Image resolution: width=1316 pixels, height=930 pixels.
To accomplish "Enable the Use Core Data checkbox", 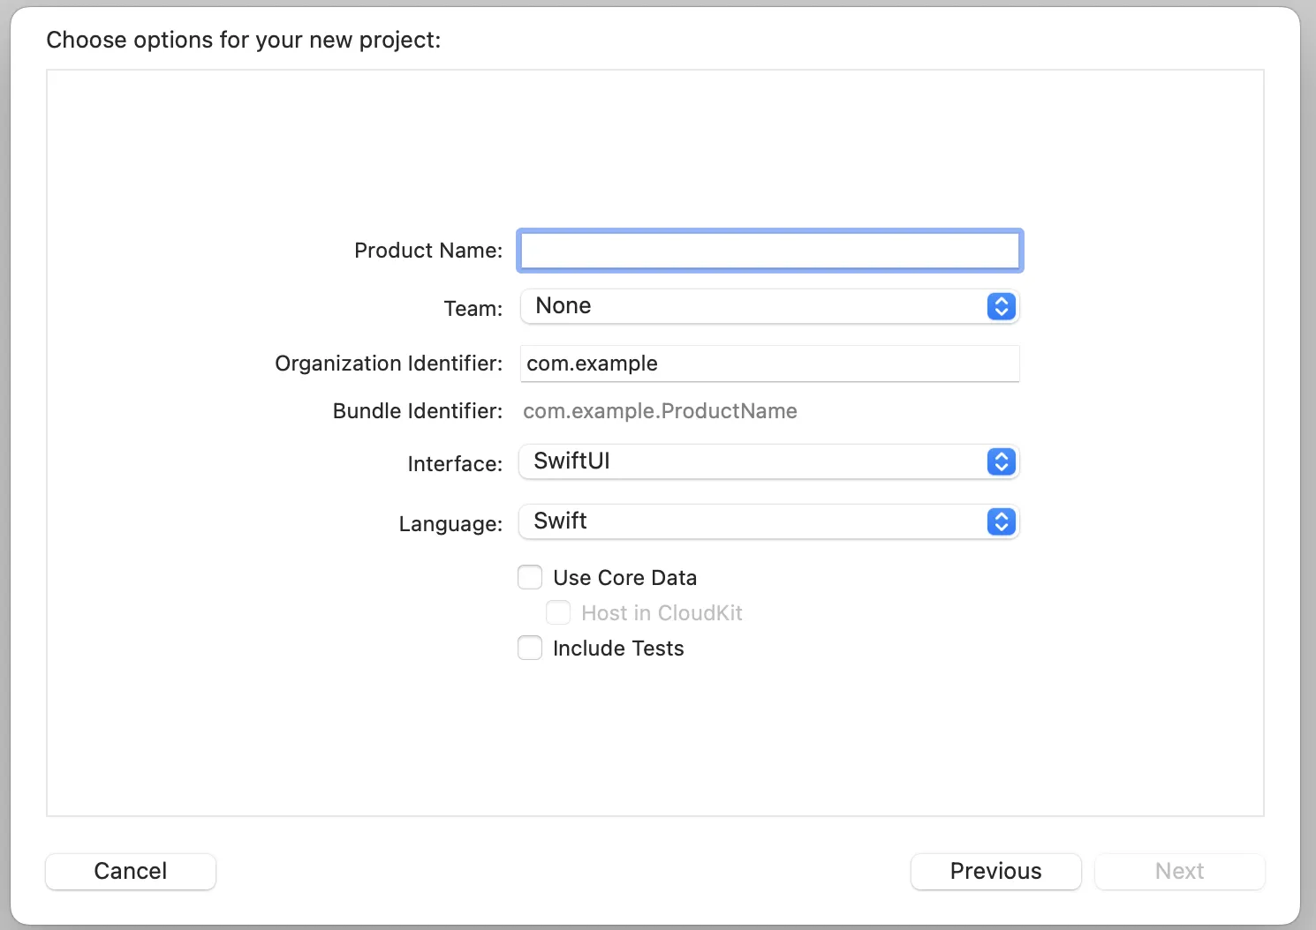I will pyautogui.click(x=530, y=578).
